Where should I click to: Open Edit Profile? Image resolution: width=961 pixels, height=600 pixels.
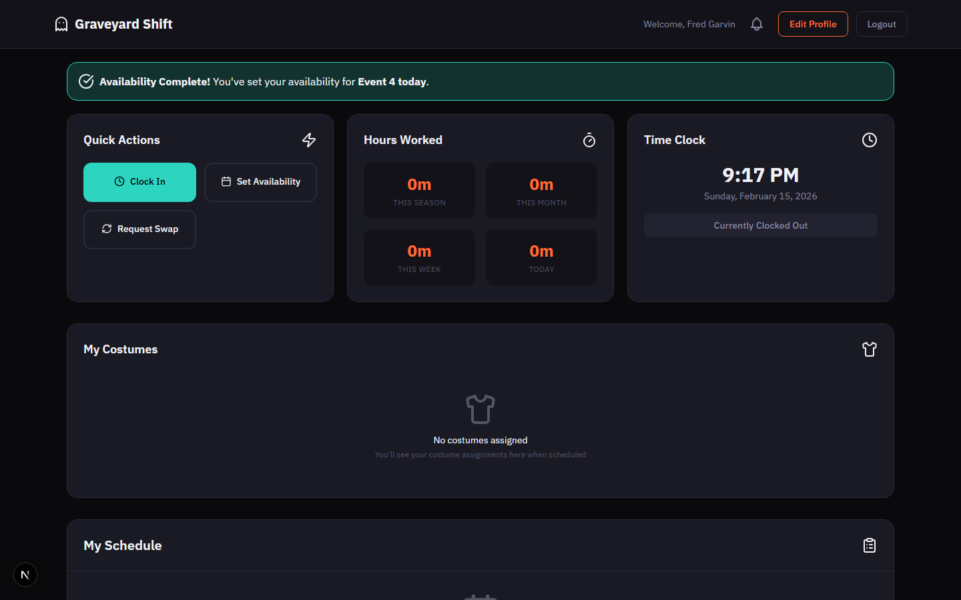[x=813, y=23]
